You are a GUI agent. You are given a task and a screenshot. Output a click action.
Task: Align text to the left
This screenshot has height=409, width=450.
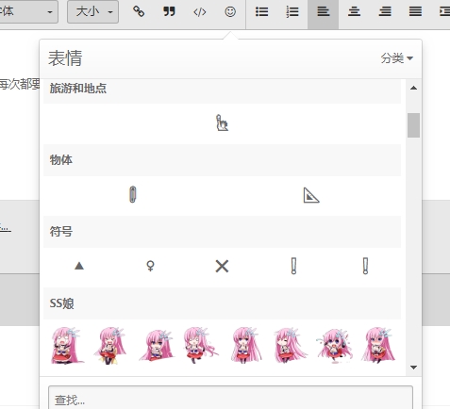point(323,11)
